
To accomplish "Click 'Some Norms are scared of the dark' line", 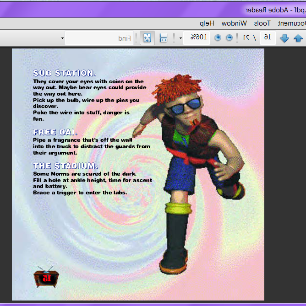I will (x=85, y=174).
